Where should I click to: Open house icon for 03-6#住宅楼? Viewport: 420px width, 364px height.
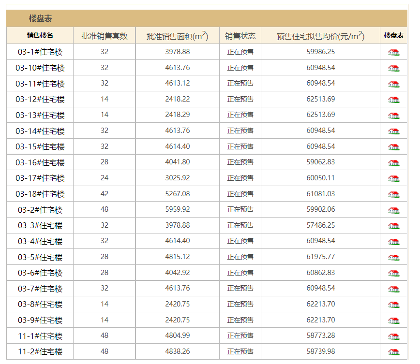click(x=393, y=273)
